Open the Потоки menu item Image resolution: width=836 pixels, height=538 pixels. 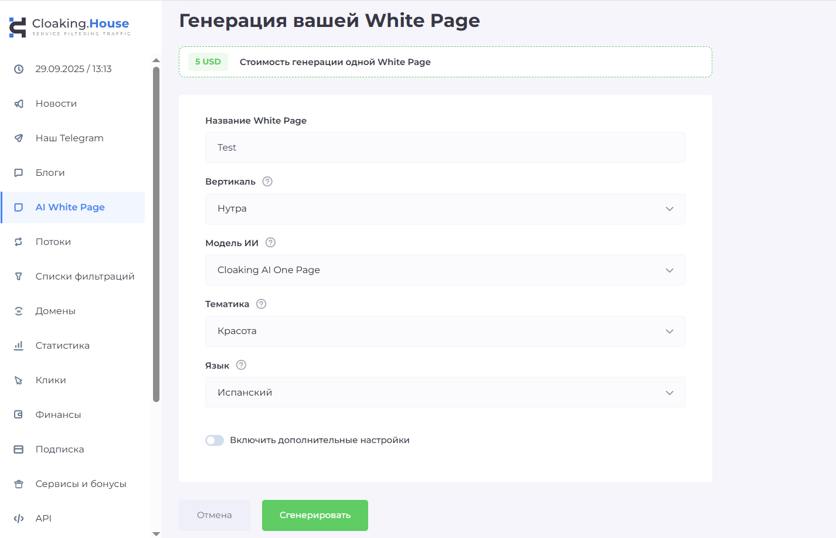(x=53, y=242)
